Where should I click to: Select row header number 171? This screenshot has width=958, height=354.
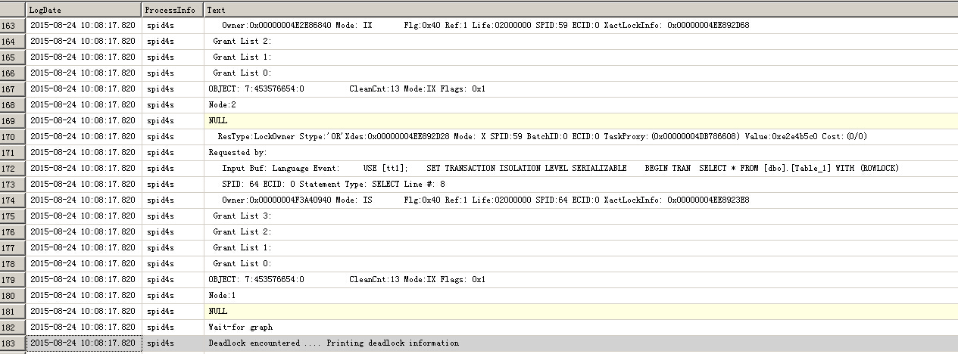pos(13,152)
